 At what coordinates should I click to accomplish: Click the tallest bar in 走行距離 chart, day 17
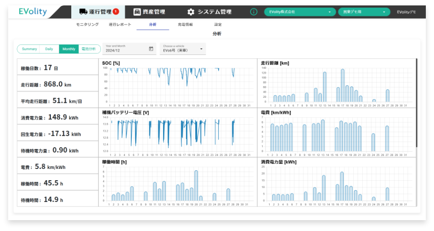[343, 86]
